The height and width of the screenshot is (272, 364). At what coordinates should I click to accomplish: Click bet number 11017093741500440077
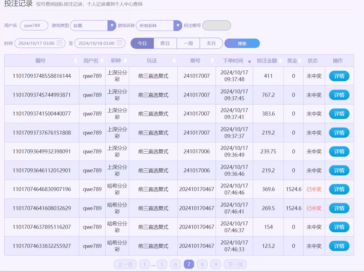(x=42, y=114)
